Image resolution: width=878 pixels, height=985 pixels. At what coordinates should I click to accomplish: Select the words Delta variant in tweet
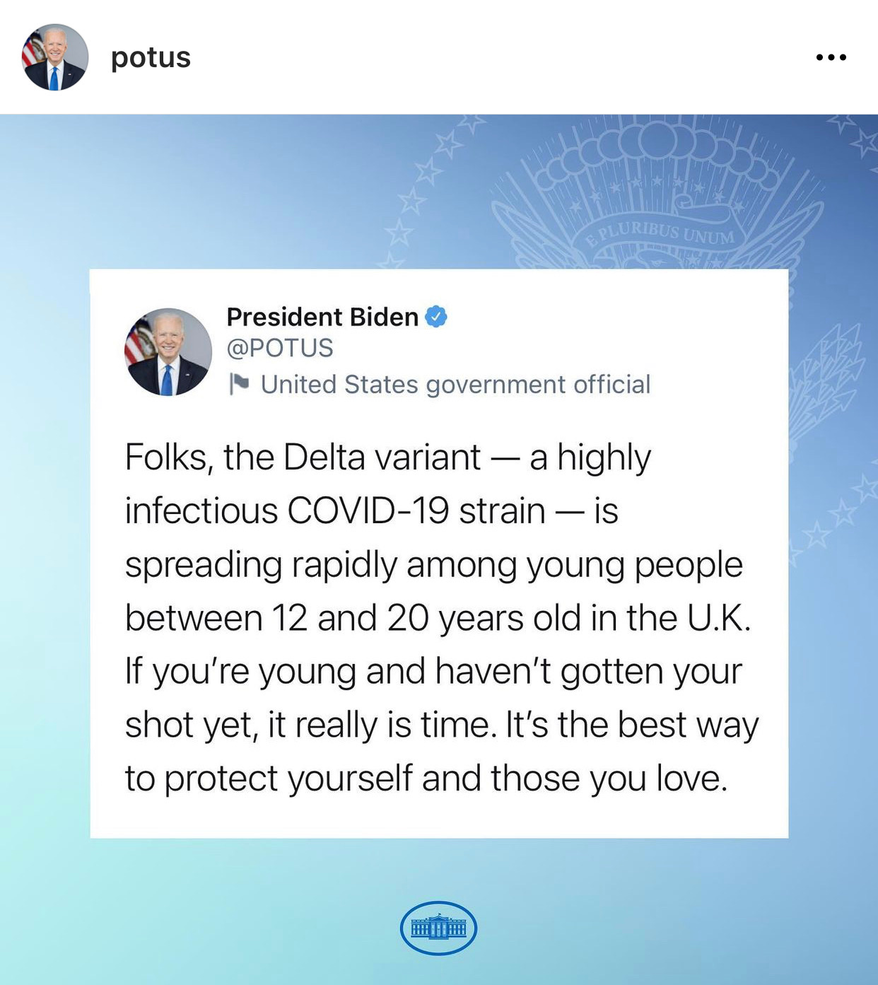(x=382, y=457)
